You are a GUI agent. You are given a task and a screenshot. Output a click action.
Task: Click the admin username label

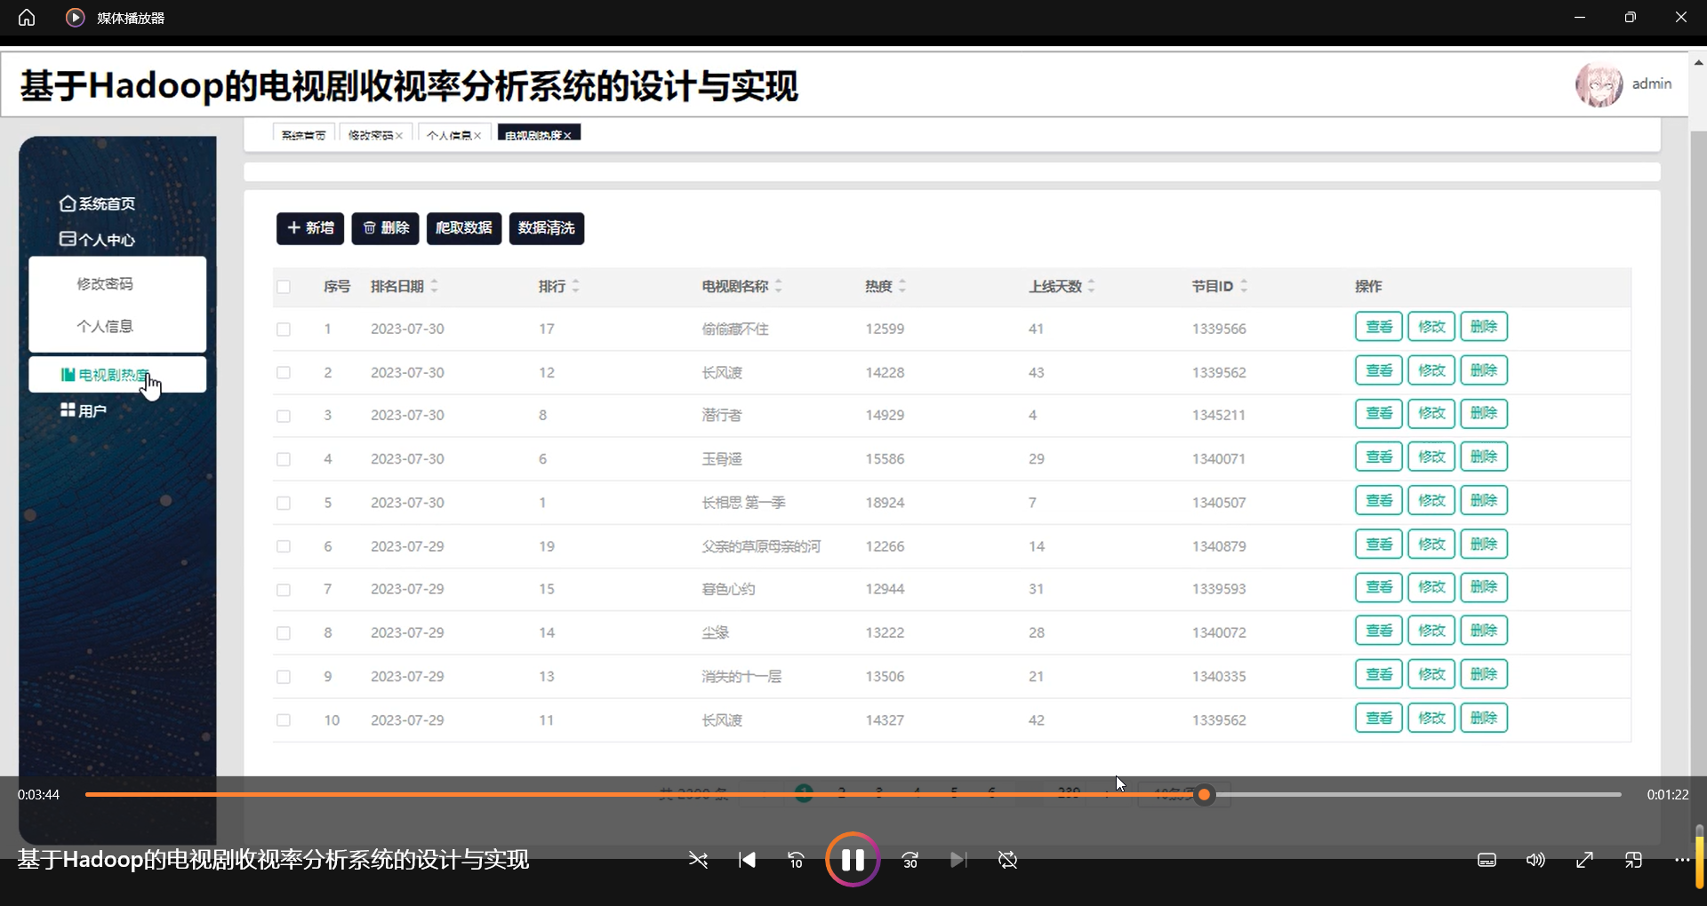tap(1652, 83)
